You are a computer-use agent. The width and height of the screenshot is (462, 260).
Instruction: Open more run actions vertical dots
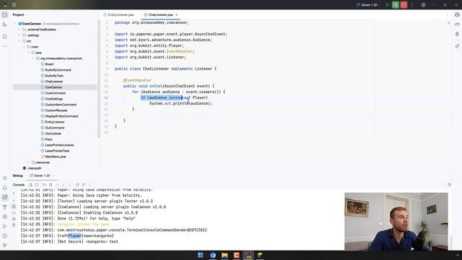(412, 5)
